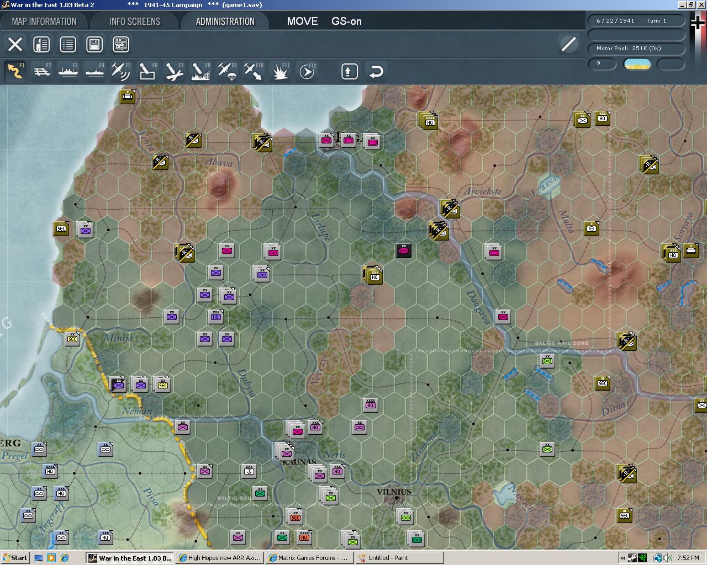This screenshot has height=565, width=707.
Task: Switch to the INFO SCREENS tab
Action: coord(135,22)
